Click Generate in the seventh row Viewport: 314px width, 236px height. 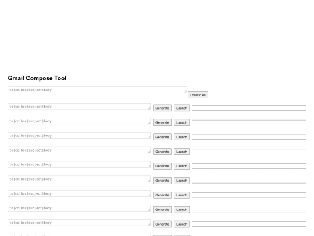click(x=162, y=195)
